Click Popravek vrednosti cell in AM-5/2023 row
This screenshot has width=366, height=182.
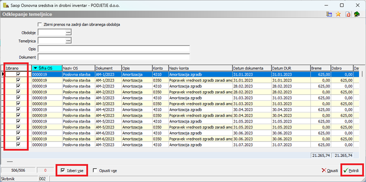click(200, 127)
